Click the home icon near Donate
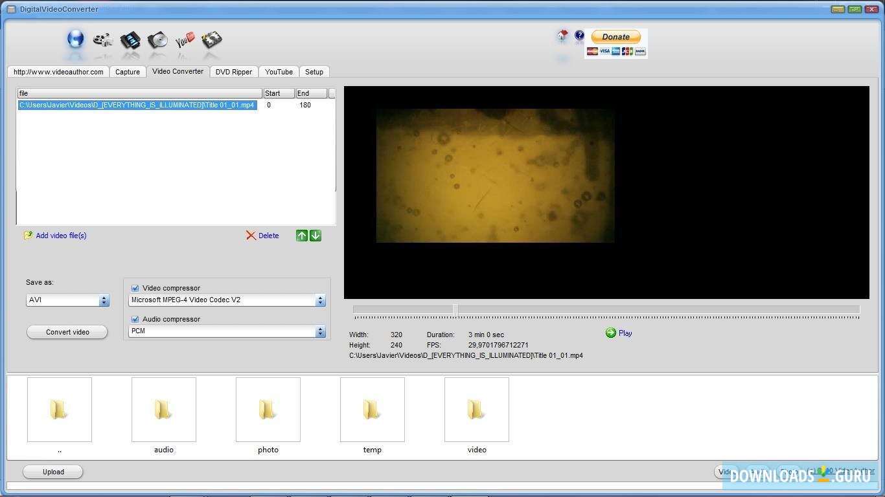Screen dimensions: 885x497 click(562, 36)
